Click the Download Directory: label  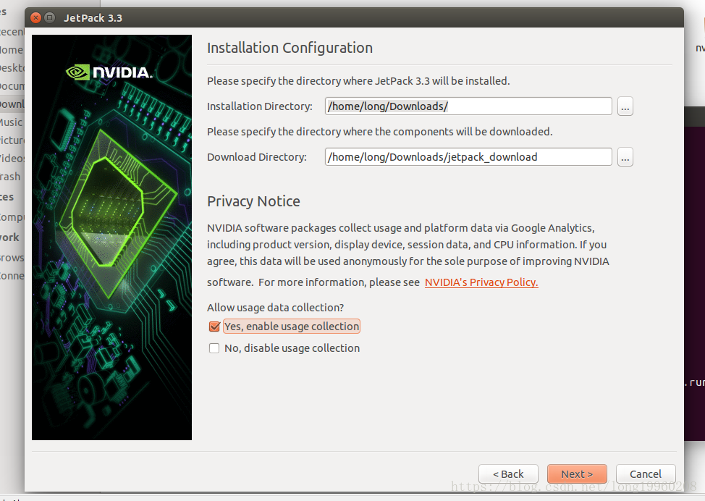pos(257,157)
